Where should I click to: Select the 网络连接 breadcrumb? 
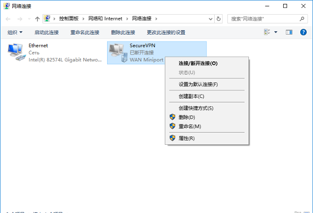[x=142, y=19]
